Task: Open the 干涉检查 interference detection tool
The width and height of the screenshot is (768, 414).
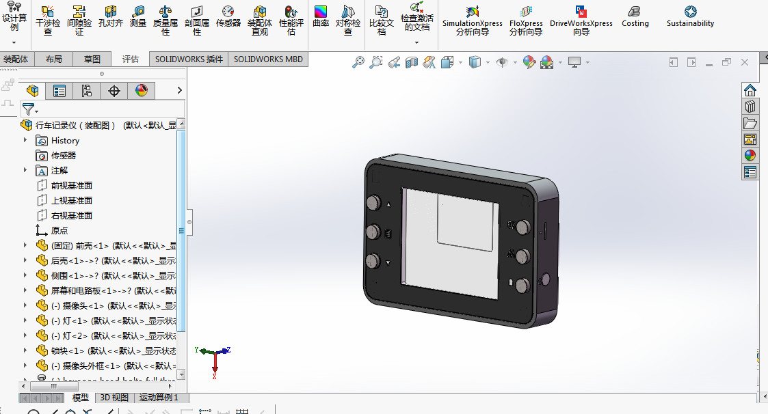Action: coord(47,20)
